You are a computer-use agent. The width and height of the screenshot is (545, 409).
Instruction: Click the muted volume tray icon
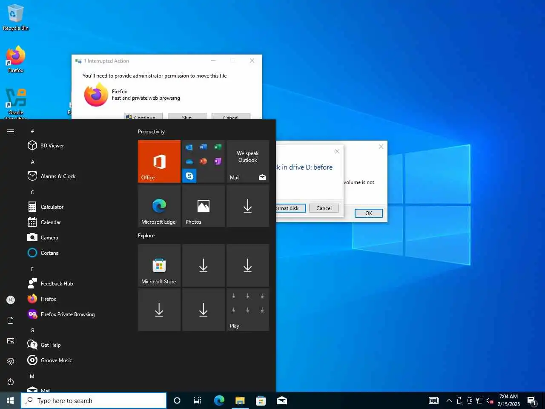click(490, 400)
